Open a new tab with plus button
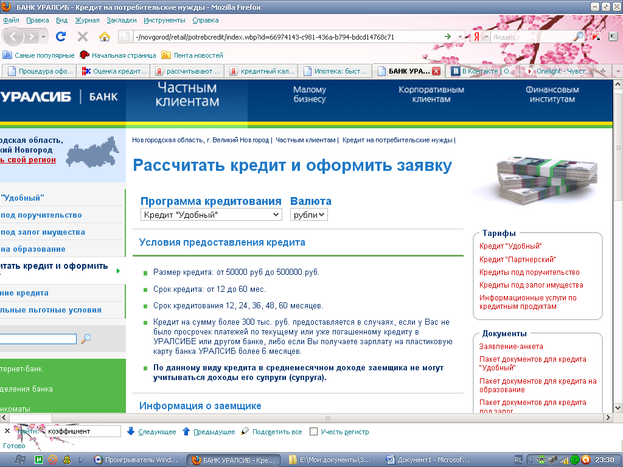 (603, 71)
